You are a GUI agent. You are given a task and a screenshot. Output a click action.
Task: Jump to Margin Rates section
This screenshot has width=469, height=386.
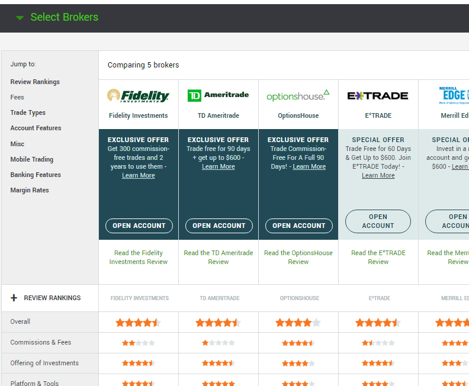point(30,190)
